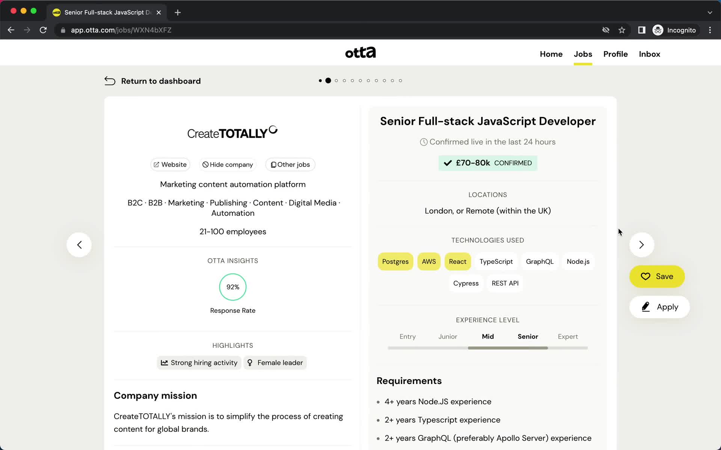Click the Female leader symbol icon

250,363
